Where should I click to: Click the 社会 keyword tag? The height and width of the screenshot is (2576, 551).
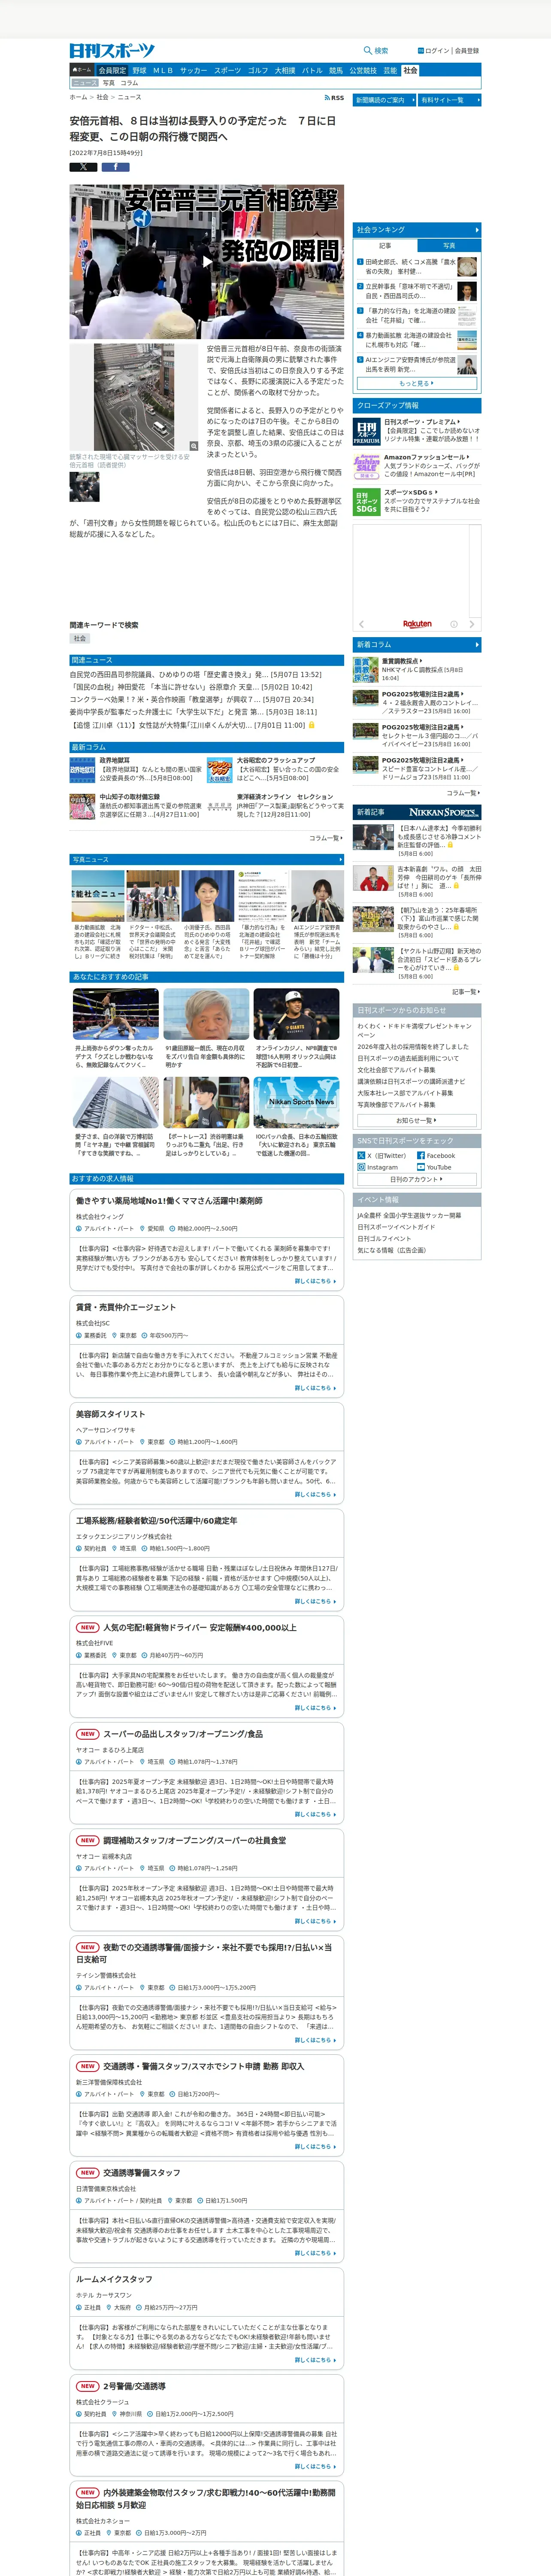click(80, 638)
